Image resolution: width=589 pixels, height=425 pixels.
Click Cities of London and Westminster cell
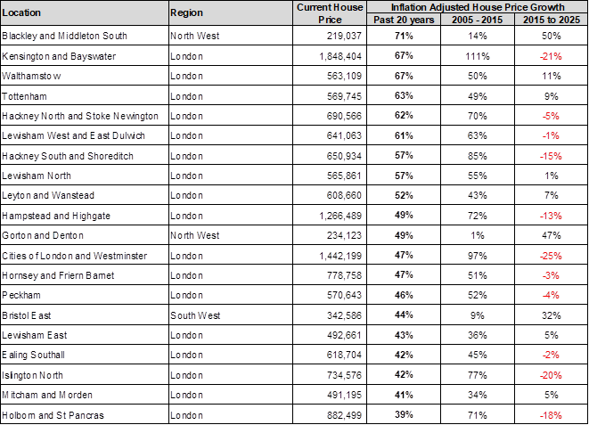click(x=84, y=256)
